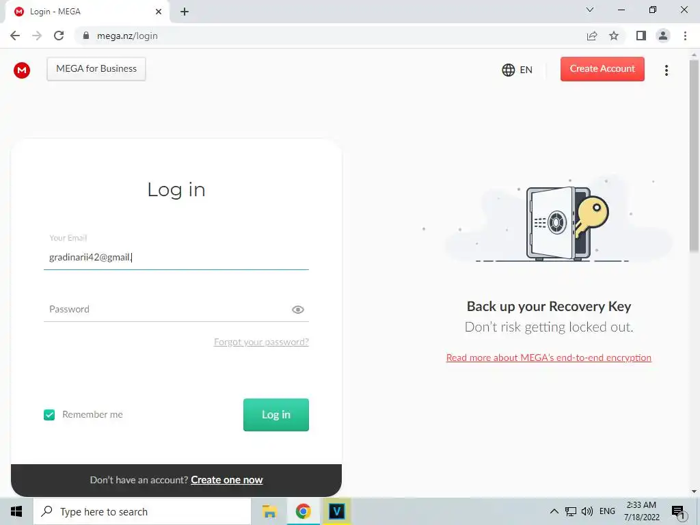
Task: Close the Login - MEGA tab
Action: (x=159, y=12)
